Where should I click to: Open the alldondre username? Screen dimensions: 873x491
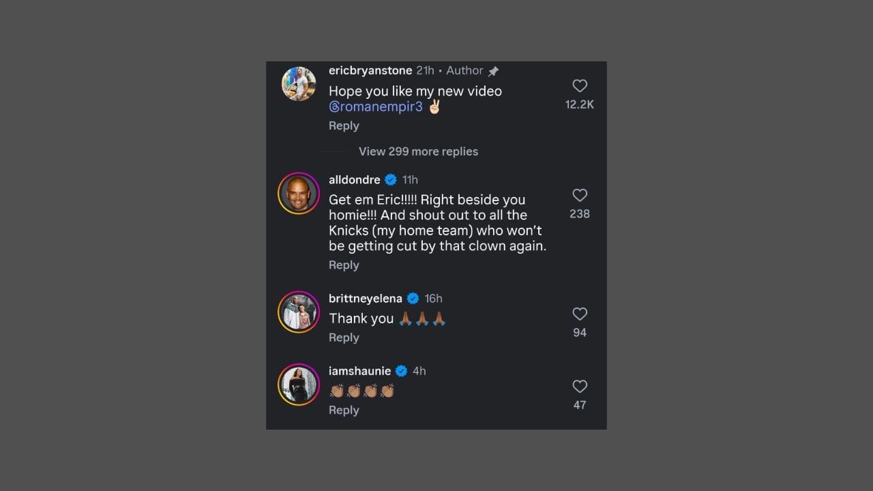point(355,180)
